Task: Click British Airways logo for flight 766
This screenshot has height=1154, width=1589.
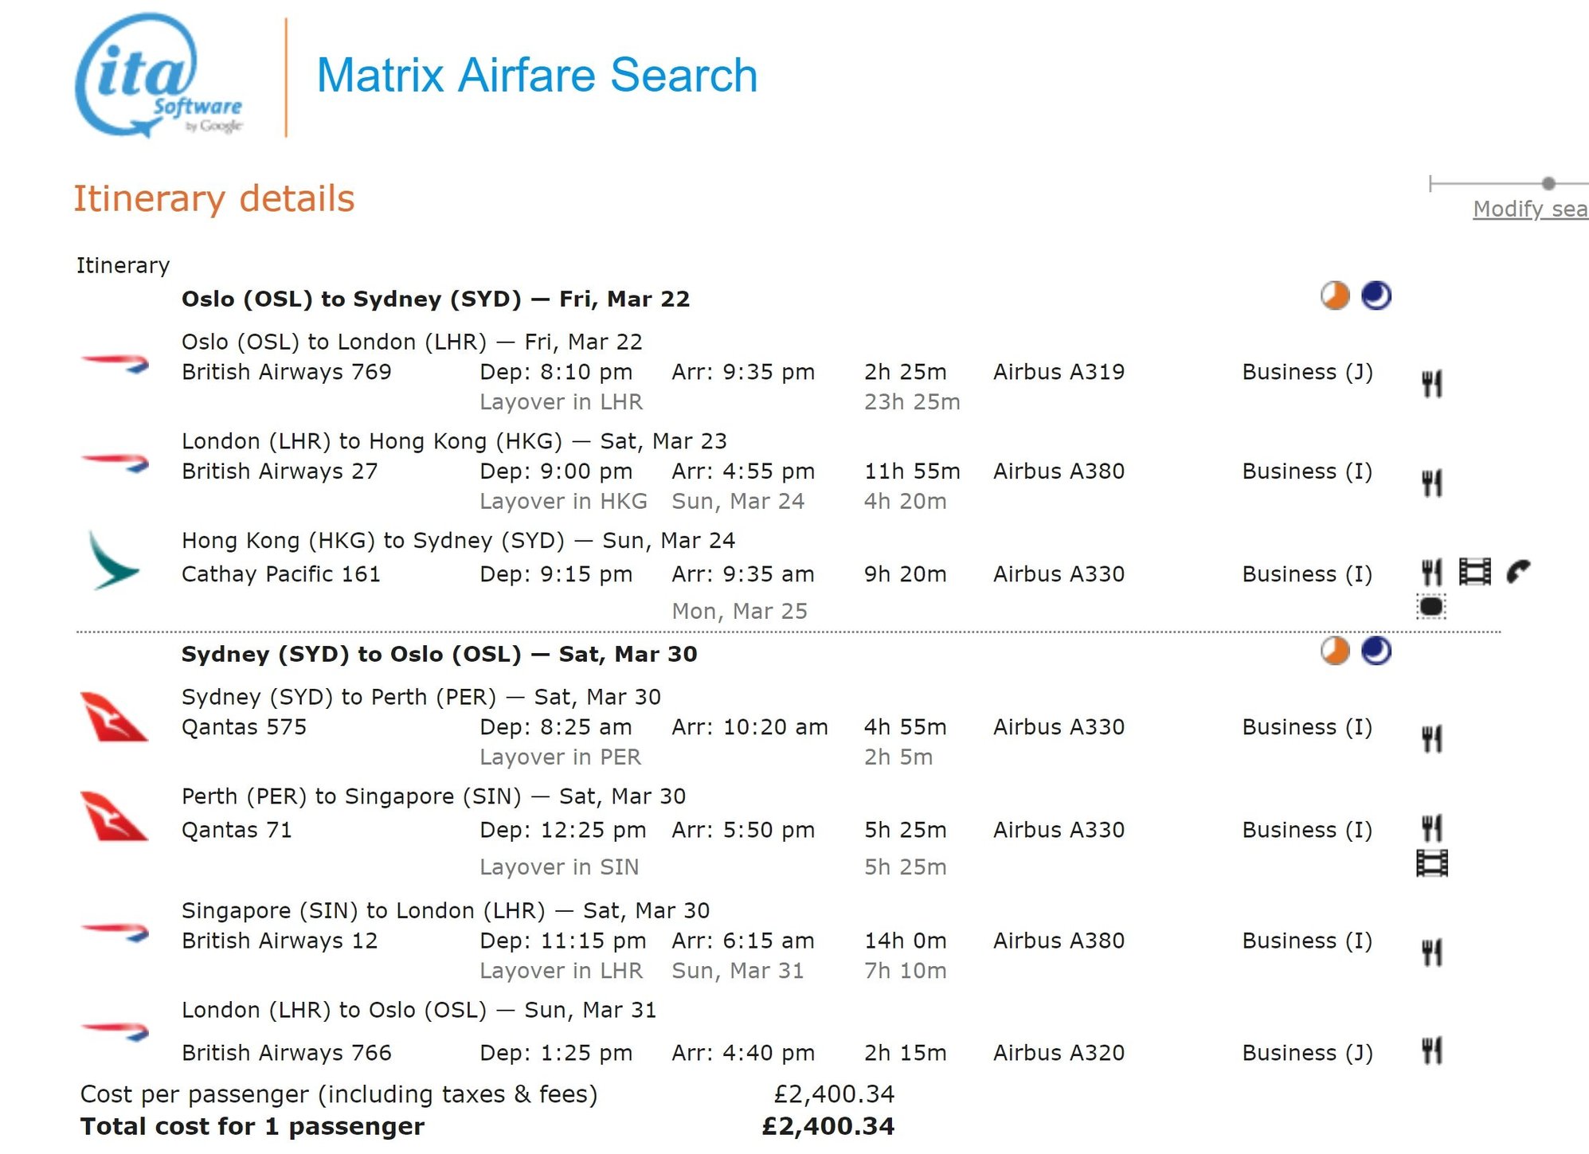Action: (115, 1031)
